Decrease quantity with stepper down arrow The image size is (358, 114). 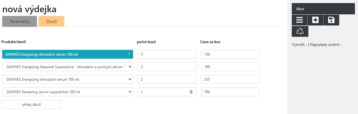pos(191,93)
